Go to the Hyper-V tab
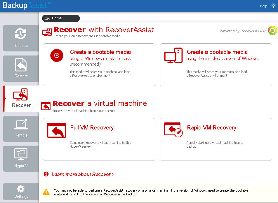 tap(21, 158)
